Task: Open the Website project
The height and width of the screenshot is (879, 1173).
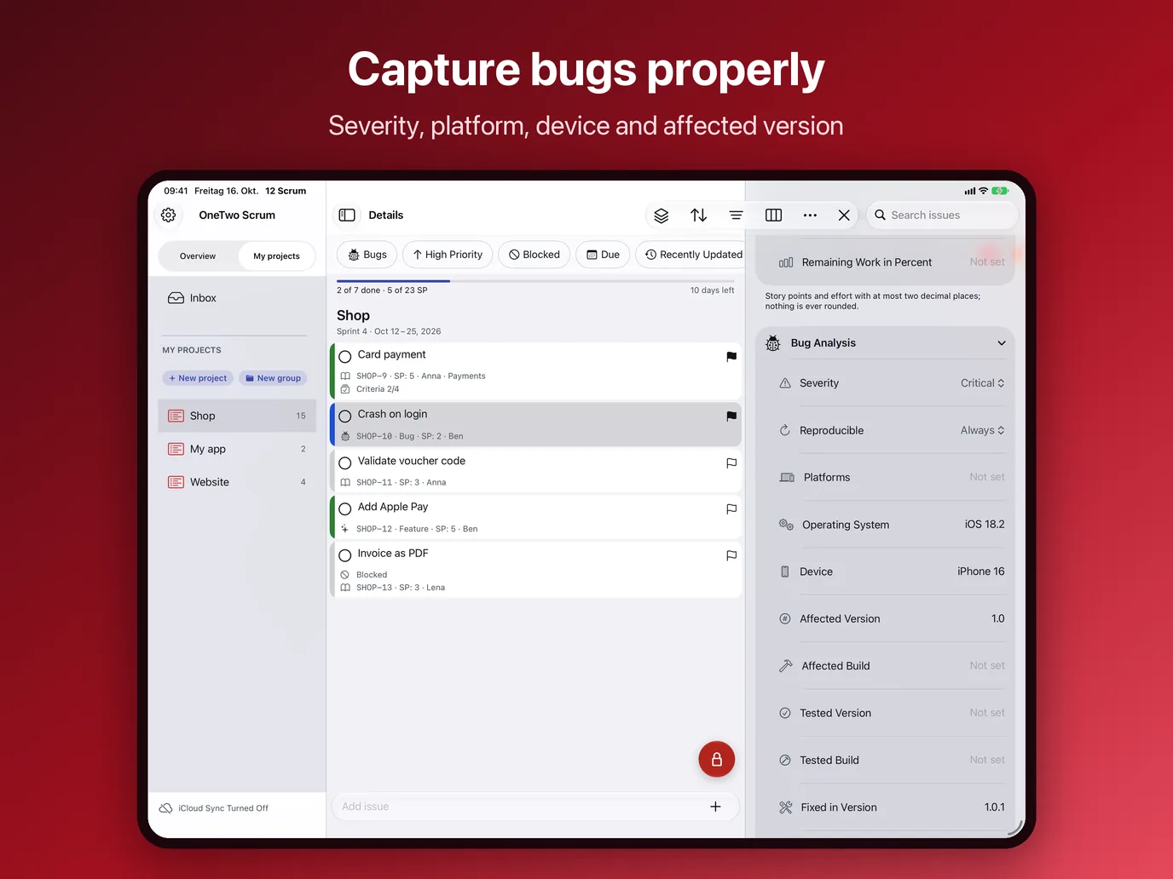Action: click(237, 482)
